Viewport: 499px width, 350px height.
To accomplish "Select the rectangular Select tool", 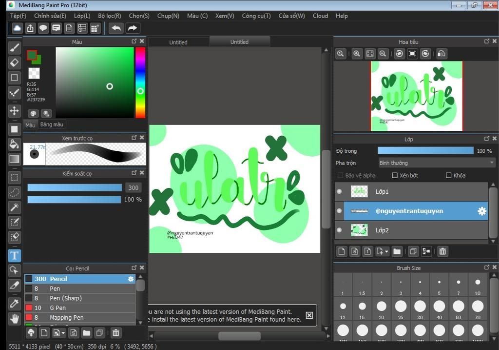I will coord(14,177).
